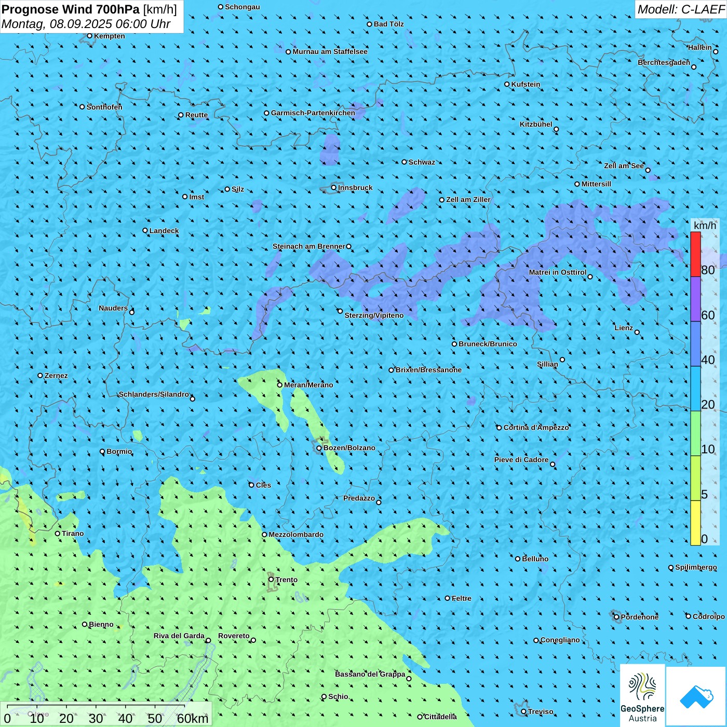This screenshot has width=727, height=727.
Task: Click the Lienz city label
Action: pos(624,328)
